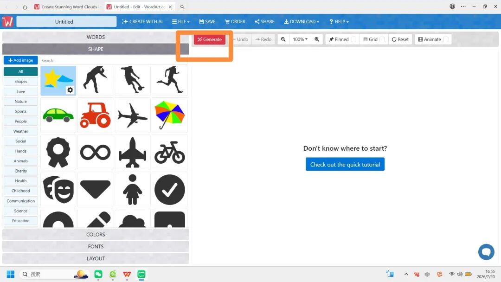Select the infinity symbol shape
This screenshot has width=501, height=282.
pos(95,152)
